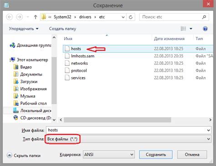Screen dimensions: 216x166
Task: Open recent locations dropdown arrow
Action: tap(28, 17)
